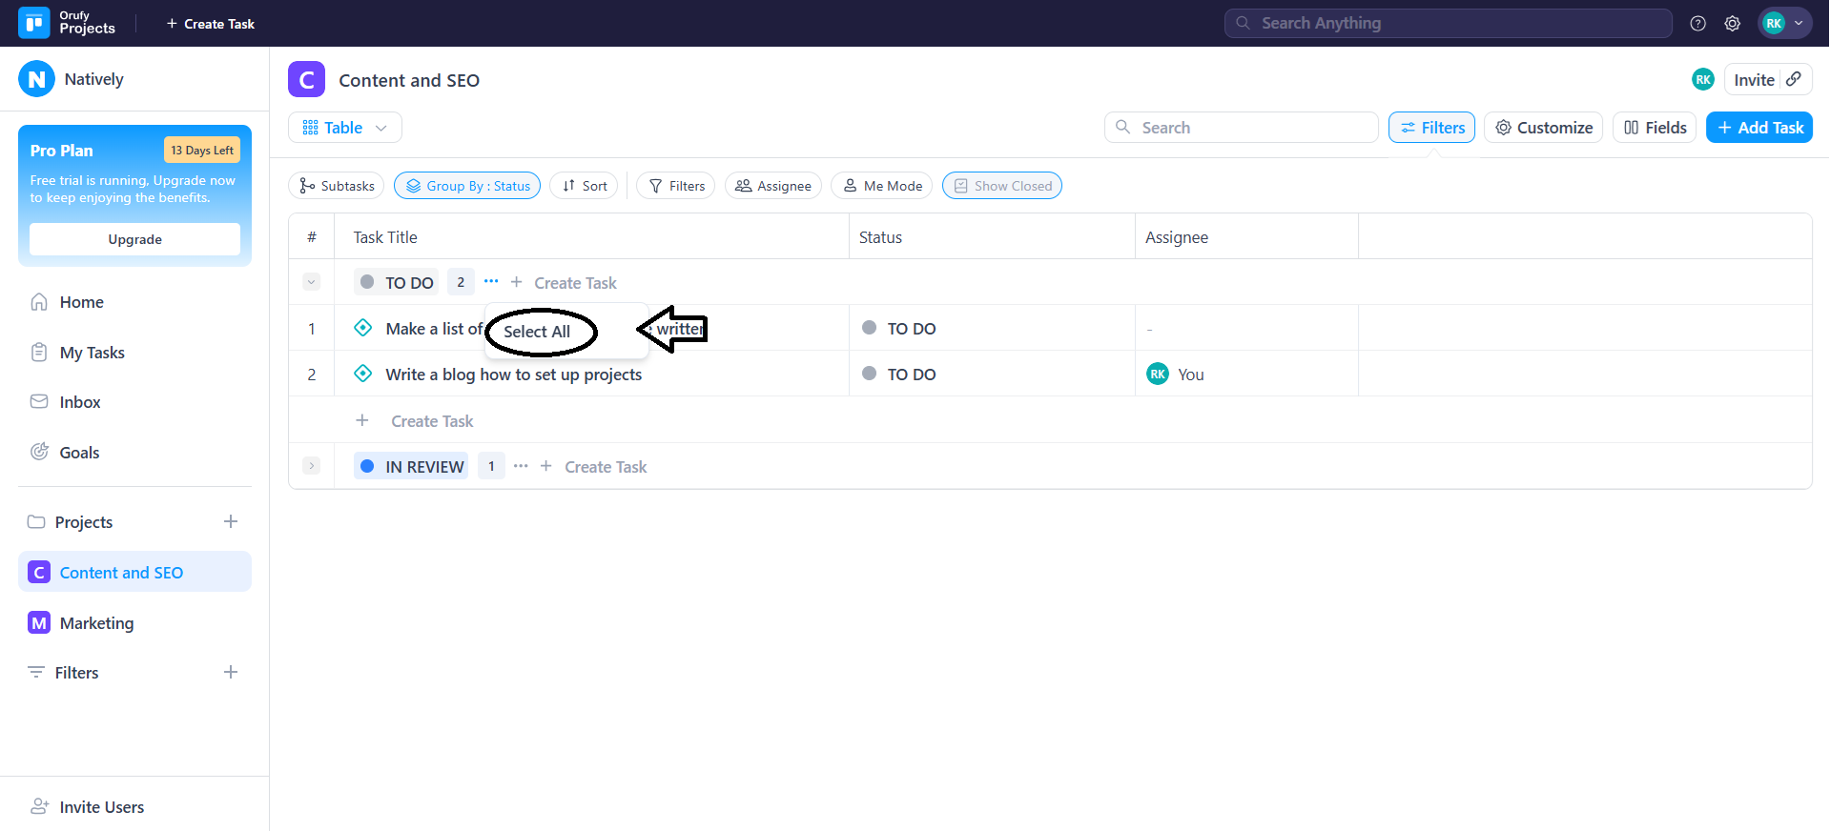Open settings gear in top bar
Viewport: 1830px width, 831px height.
[x=1732, y=24]
